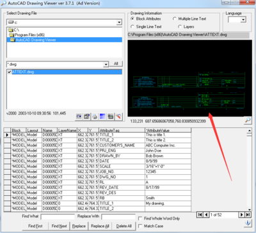Click the blue open-folder toolbar icon
The height and width of the screenshot is (233, 256).
pos(79,116)
